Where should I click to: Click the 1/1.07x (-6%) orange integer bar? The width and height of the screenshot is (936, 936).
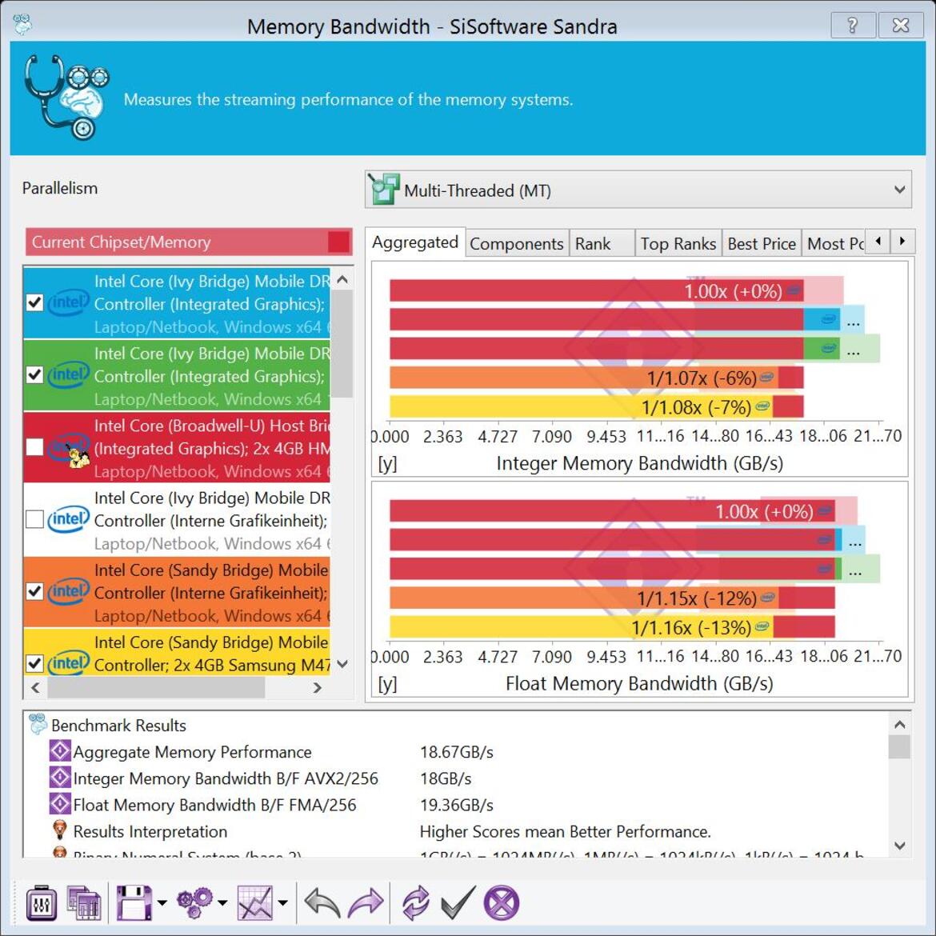tap(584, 378)
